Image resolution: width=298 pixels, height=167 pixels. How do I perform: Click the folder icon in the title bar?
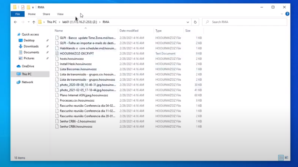click(x=15, y=8)
